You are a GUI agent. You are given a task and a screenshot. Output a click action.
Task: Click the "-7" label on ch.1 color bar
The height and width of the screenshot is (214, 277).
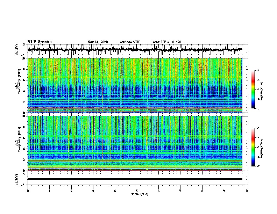pos(258,108)
